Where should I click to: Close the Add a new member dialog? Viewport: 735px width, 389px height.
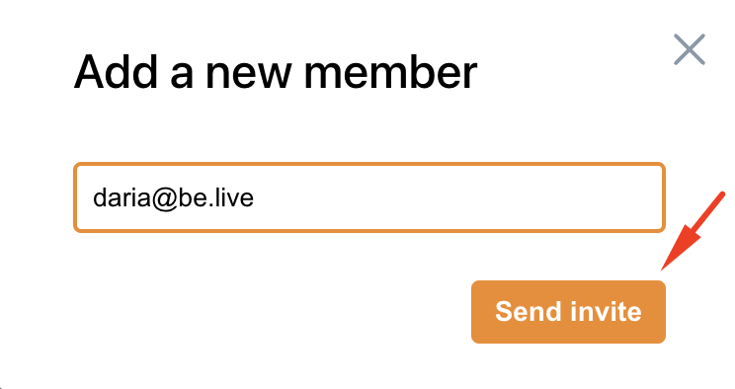pos(690,49)
